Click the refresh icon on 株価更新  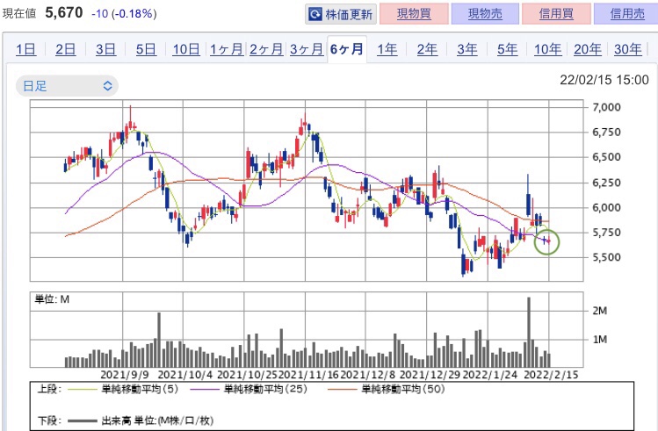[x=315, y=14]
